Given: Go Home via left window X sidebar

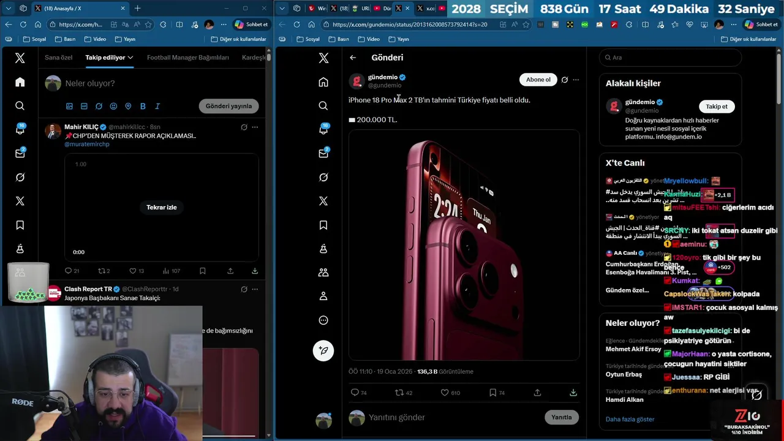Looking at the screenshot, I should [x=20, y=82].
